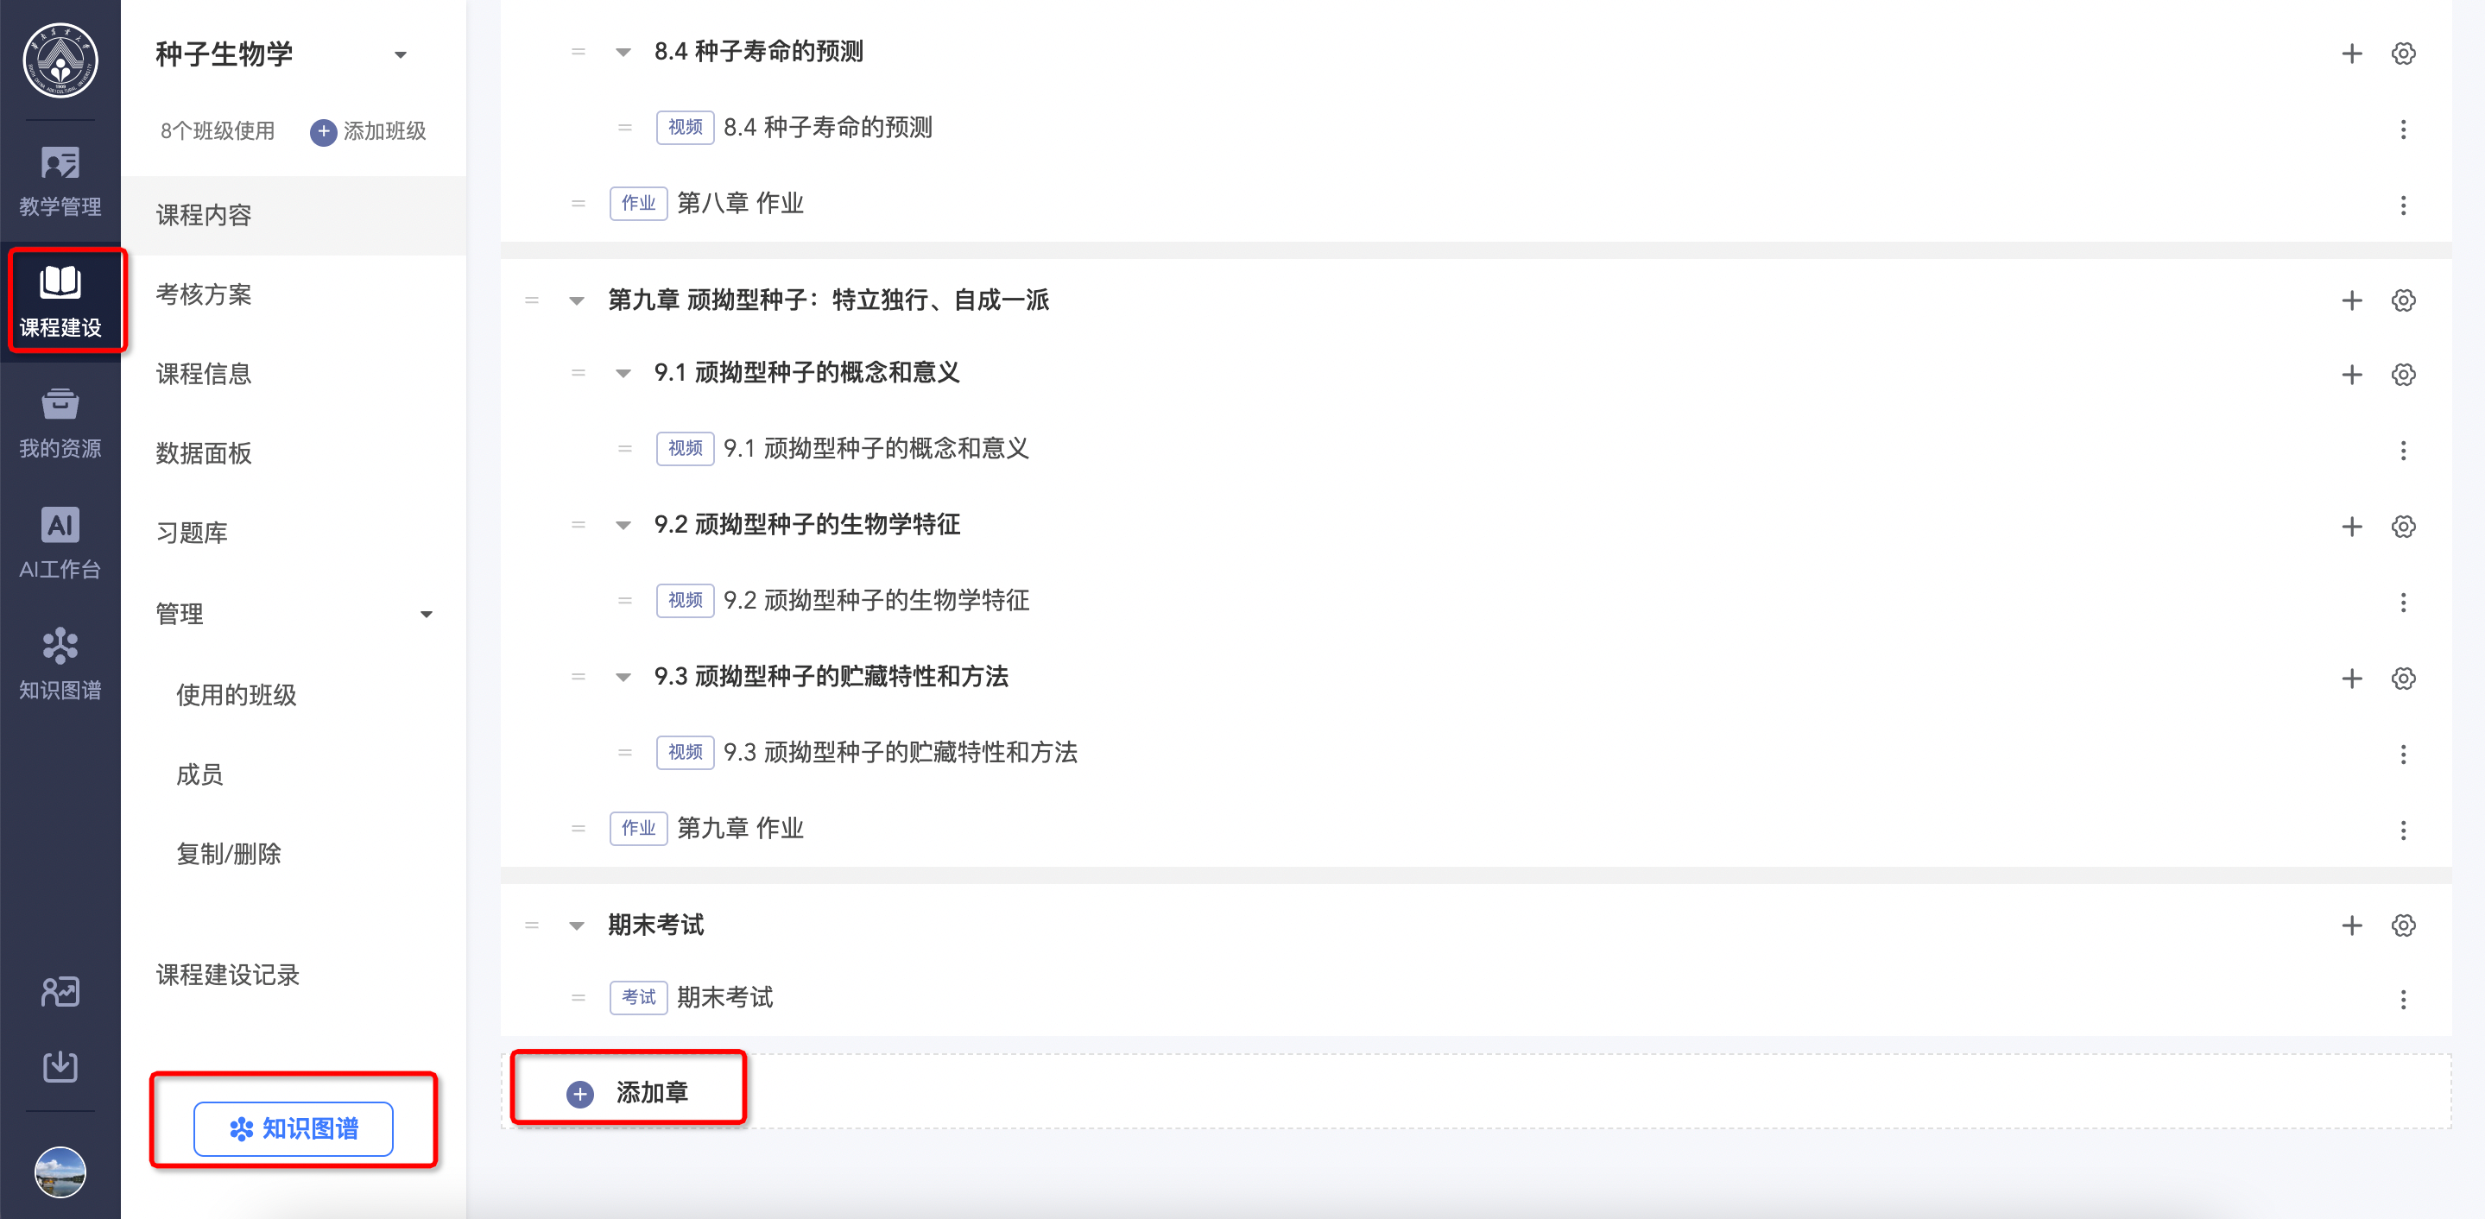Open 期末考试 exam item with 考试 tag
The width and height of the screenshot is (2485, 1219).
tap(724, 997)
